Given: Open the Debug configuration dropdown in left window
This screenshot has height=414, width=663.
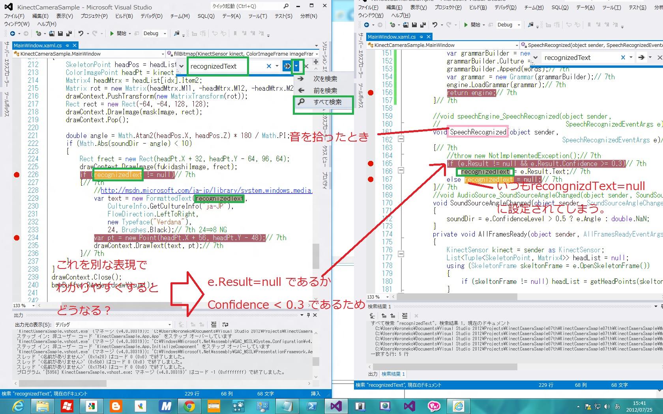Looking at the screenshot, I should pos(165,34).
